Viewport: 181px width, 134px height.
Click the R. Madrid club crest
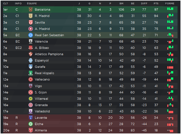point(30,16)
